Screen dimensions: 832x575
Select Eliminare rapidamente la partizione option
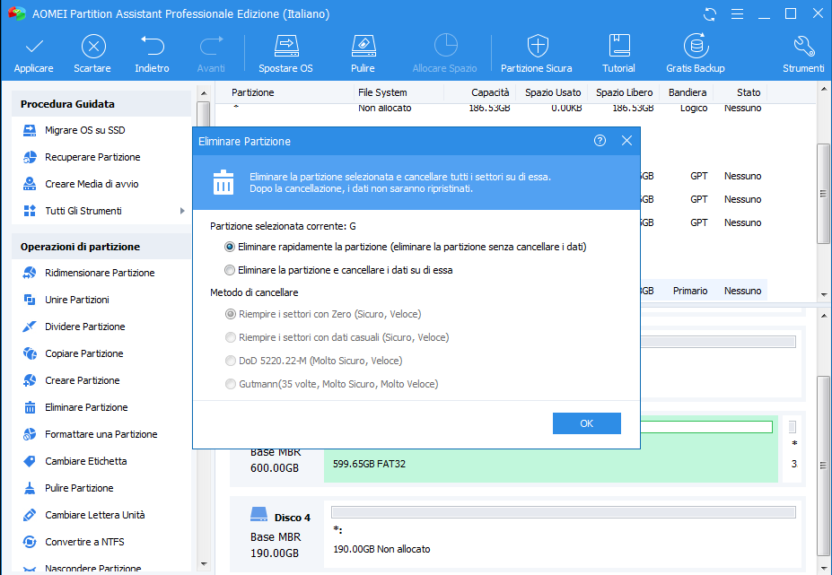[231, 247]
